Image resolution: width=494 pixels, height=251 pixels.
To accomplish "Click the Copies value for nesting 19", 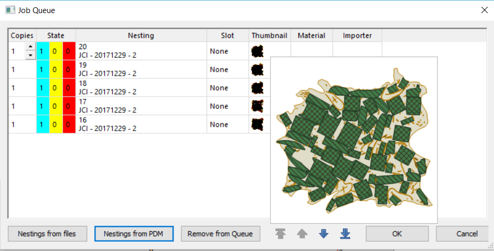I will (x=13, y=70).
